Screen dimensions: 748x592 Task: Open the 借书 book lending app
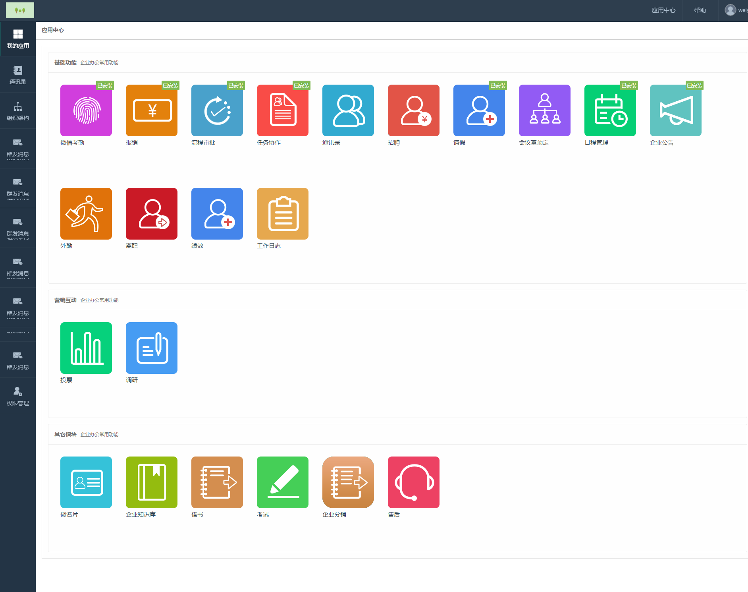217,482
